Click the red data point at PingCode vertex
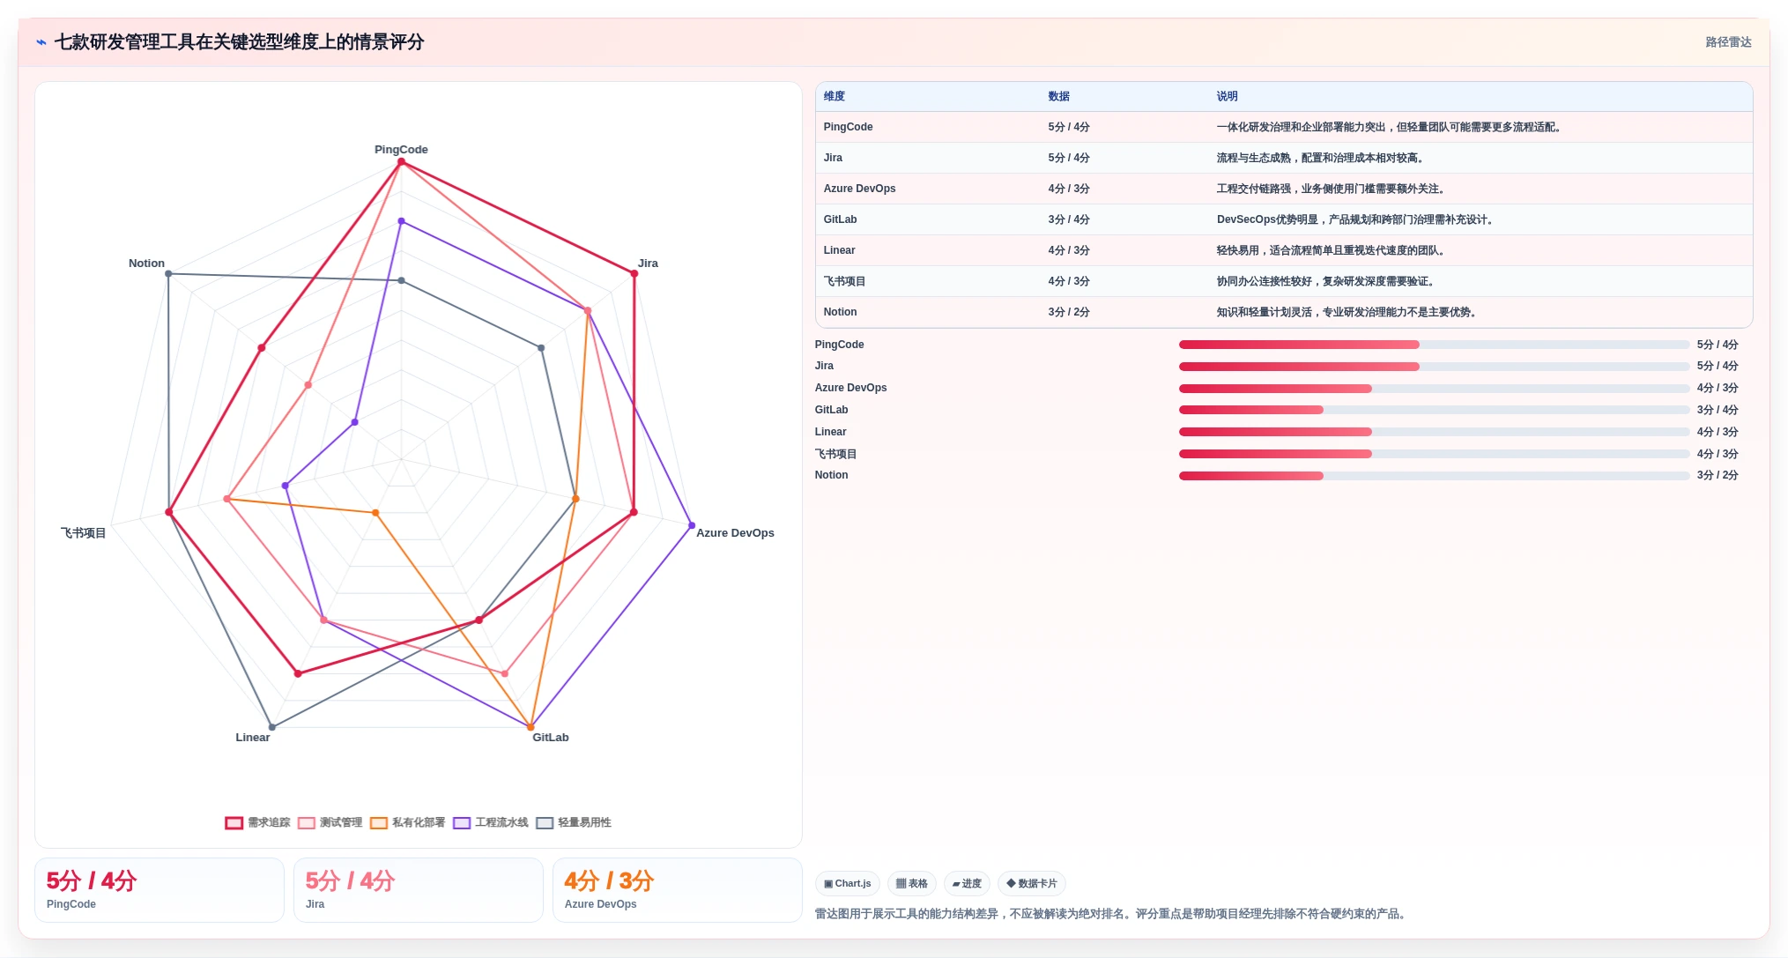This screenshot has height=958, width=1788. (401, 161)
